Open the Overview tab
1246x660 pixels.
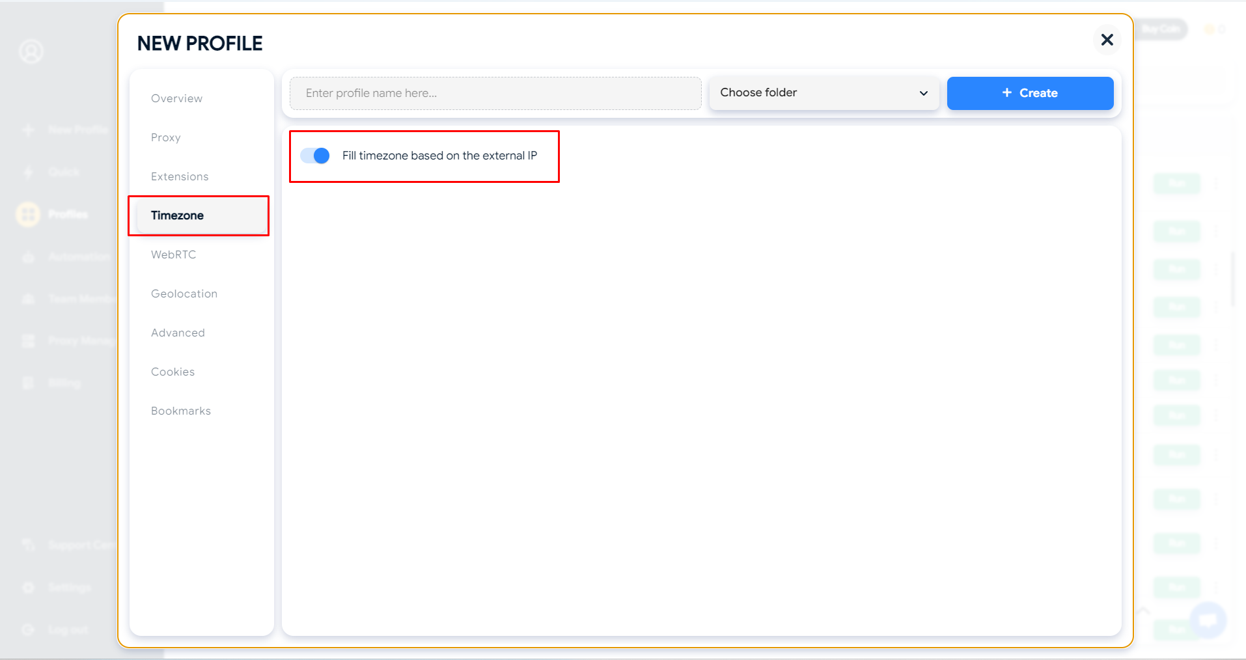click(x=176, y=98)
